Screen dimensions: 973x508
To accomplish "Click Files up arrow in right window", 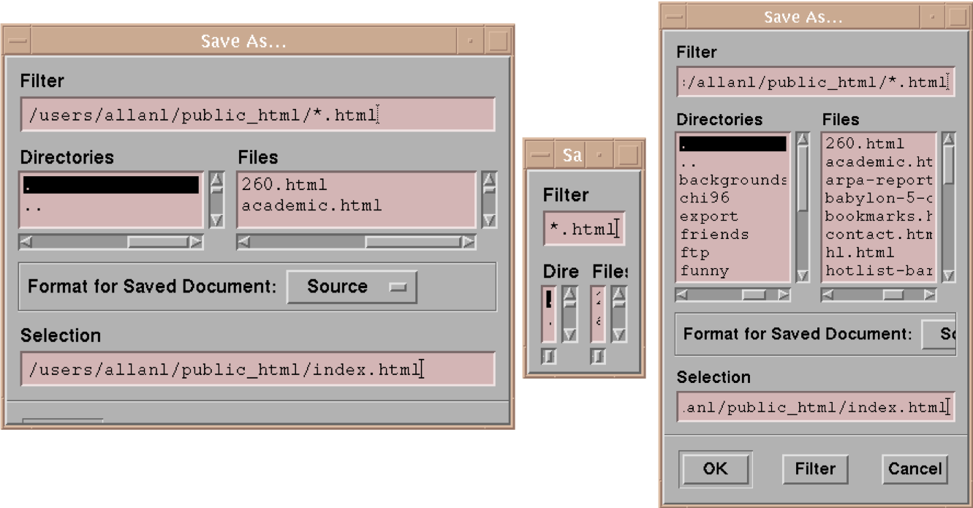I will coord(949,140).
